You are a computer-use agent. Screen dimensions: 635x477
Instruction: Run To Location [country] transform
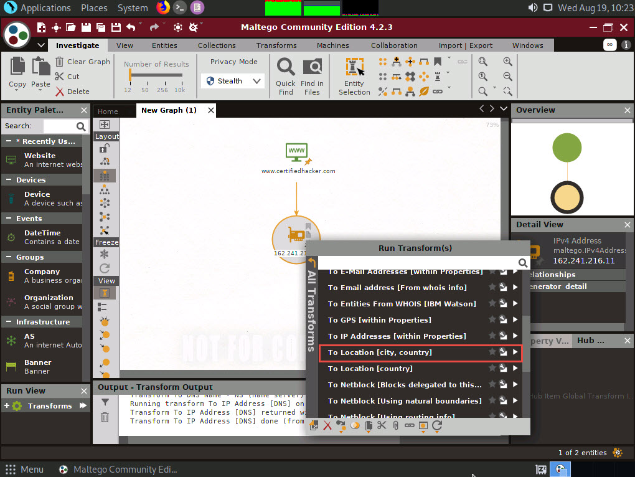(420, 369)
